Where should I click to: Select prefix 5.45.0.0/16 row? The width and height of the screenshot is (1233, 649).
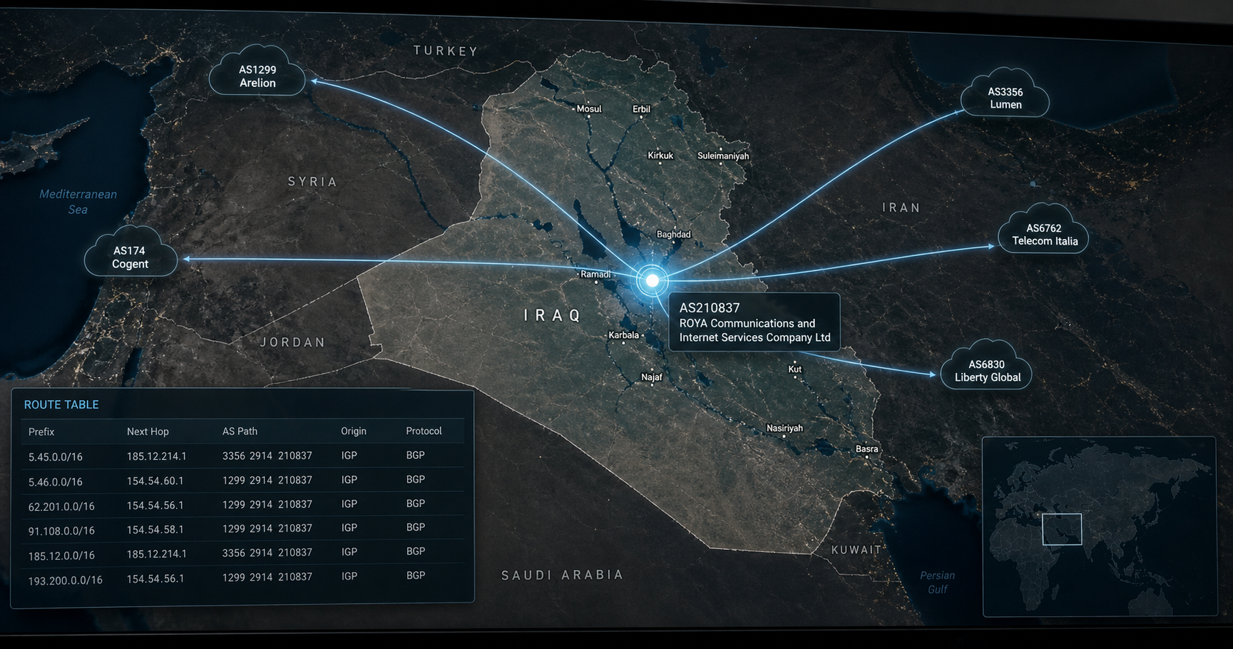tap(242, 456)
